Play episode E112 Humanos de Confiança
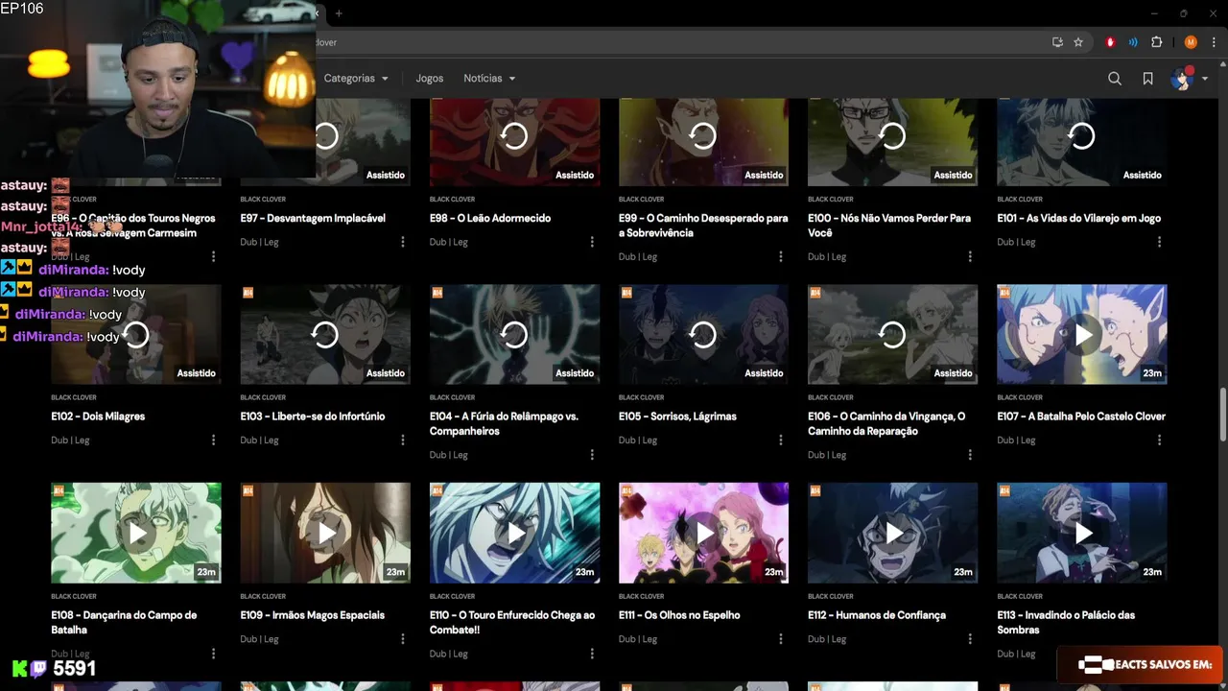Screen dimensions: 1228x691 (x=892, y=533)
